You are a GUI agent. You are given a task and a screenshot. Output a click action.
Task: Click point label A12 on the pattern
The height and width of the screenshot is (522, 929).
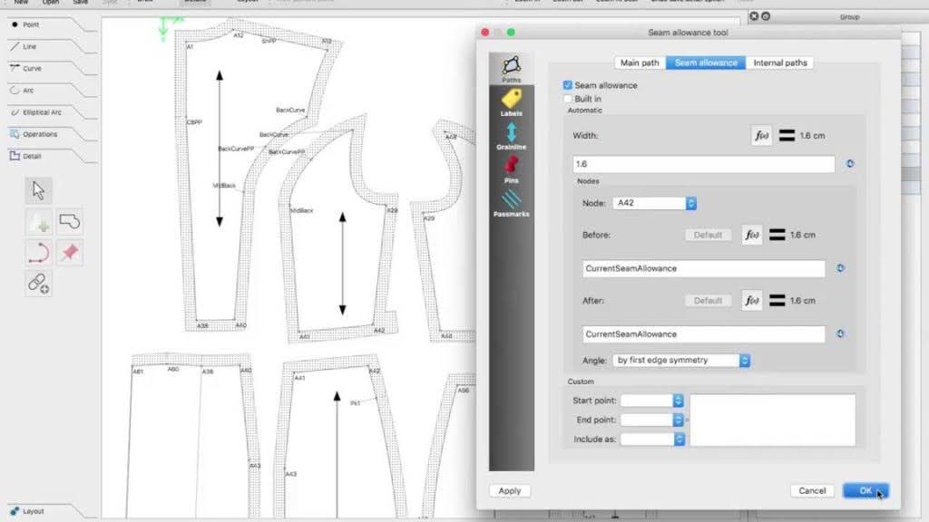(239, 35)
